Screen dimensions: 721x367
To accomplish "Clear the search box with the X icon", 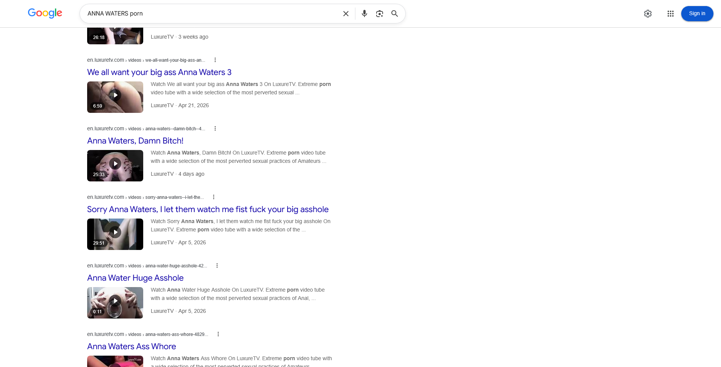I will (346, 14).
